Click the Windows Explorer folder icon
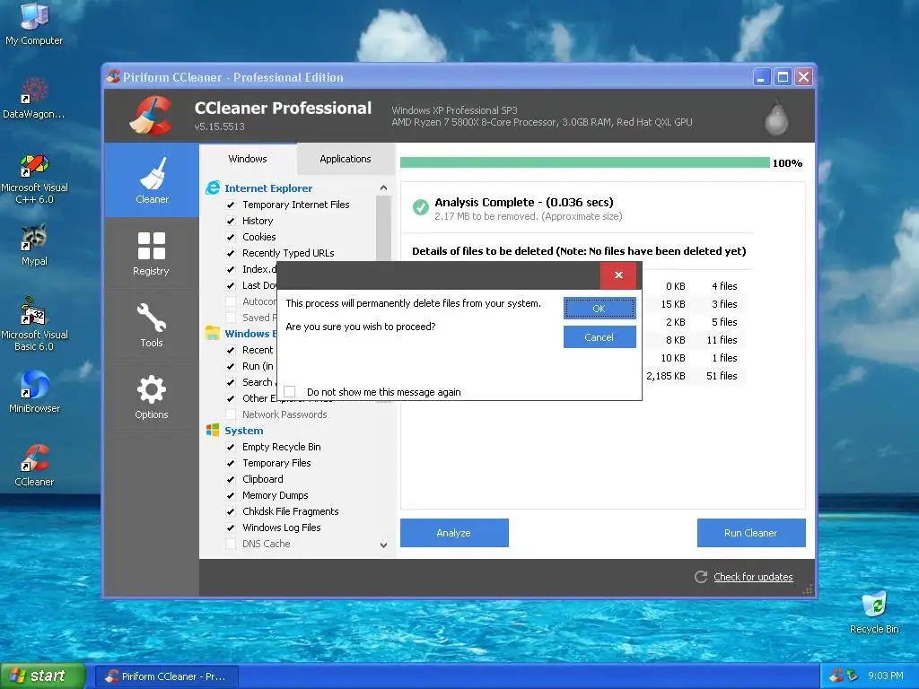The image size is (919, 689). point(213,334)
